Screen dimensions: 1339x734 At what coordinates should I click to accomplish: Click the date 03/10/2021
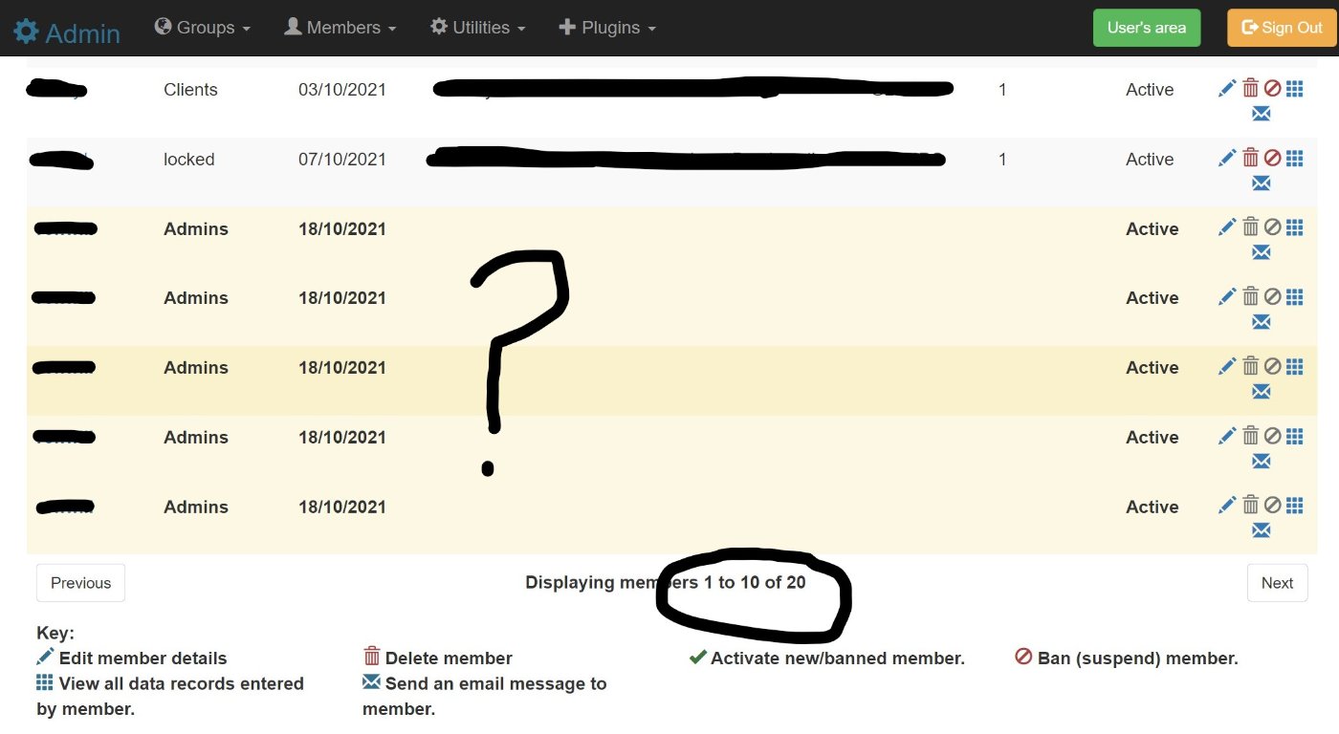pos(342,90)
